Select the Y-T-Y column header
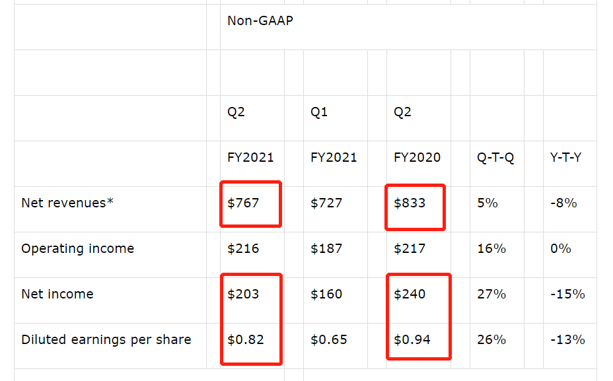This screenshot has height=381, width=613. coord(565,158)
